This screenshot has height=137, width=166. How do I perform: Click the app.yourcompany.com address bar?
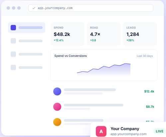pyautogui.click(x=91, y=8)
